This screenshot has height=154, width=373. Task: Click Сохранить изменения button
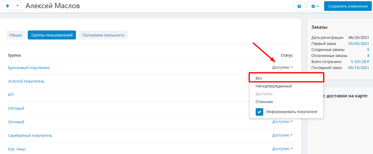coord(348,6)
